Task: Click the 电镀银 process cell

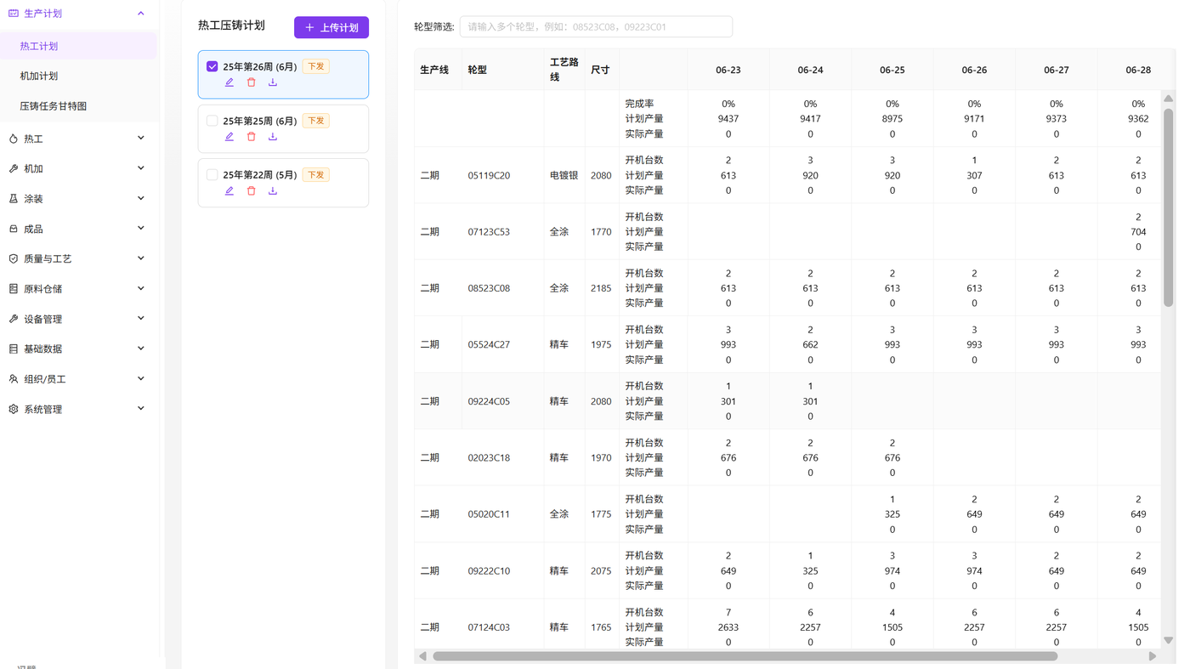Action: (x=564, y=175)
